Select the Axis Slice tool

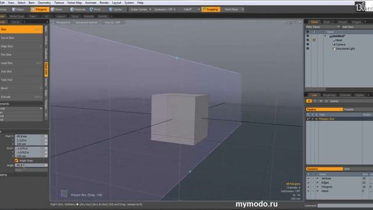tap(21, 71)
